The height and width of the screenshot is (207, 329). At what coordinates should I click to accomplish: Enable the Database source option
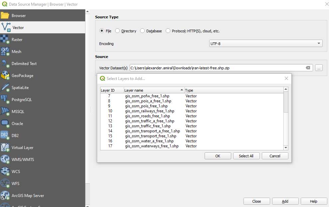coord(142,31)
